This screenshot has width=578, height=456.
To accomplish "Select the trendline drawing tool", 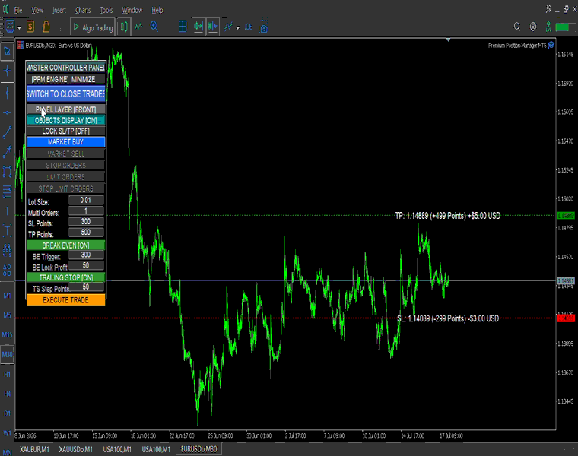I will click(7, 132).
